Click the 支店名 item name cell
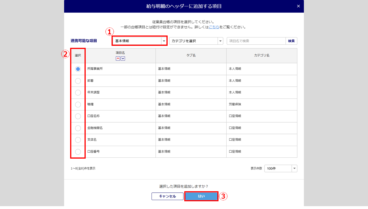The image size is (368, 209). 120,140
